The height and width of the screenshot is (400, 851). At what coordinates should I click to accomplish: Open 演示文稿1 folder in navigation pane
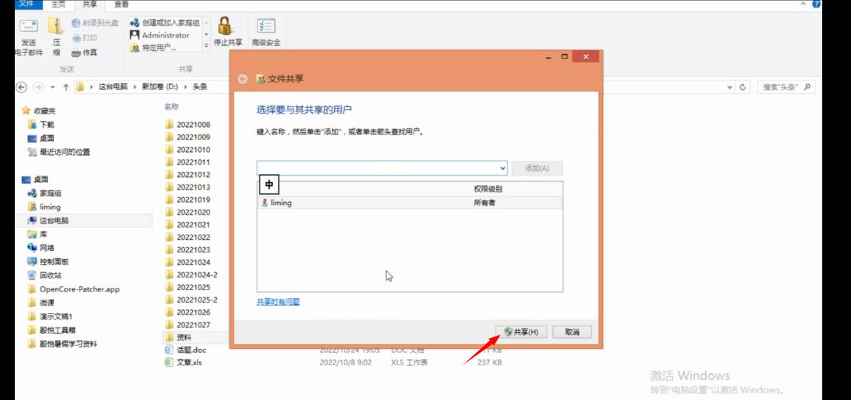[50, 317]
